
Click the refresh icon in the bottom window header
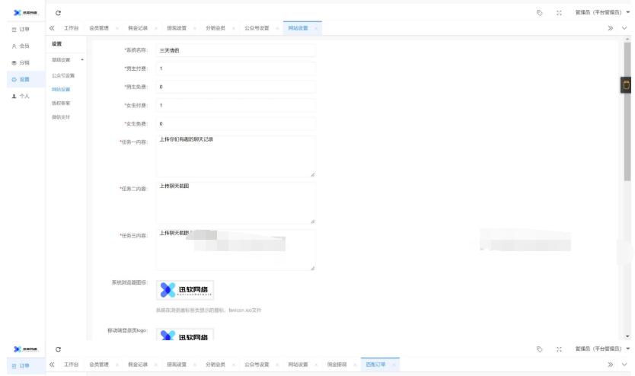click(58, 349)
